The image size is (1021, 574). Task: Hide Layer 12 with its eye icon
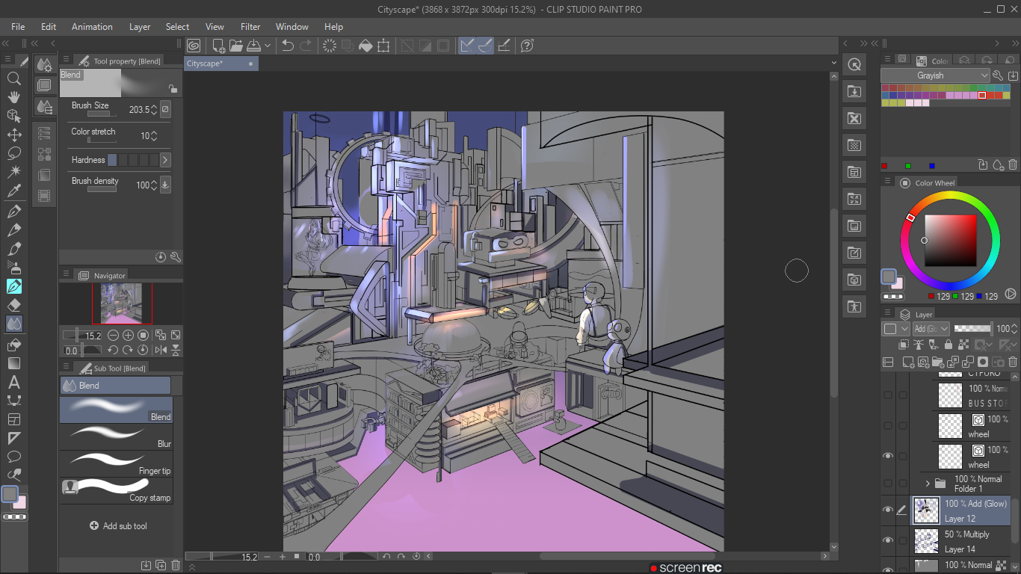click(x=888, y=510)
